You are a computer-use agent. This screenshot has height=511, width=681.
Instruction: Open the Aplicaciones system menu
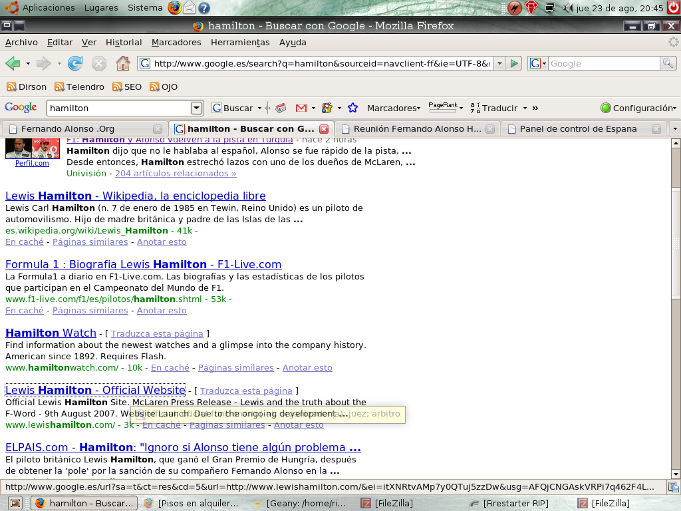coord(41,7)
